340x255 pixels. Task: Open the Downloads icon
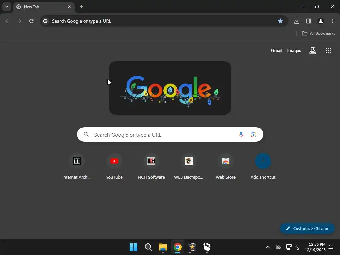pyautogui.click(x=297, y=21)
